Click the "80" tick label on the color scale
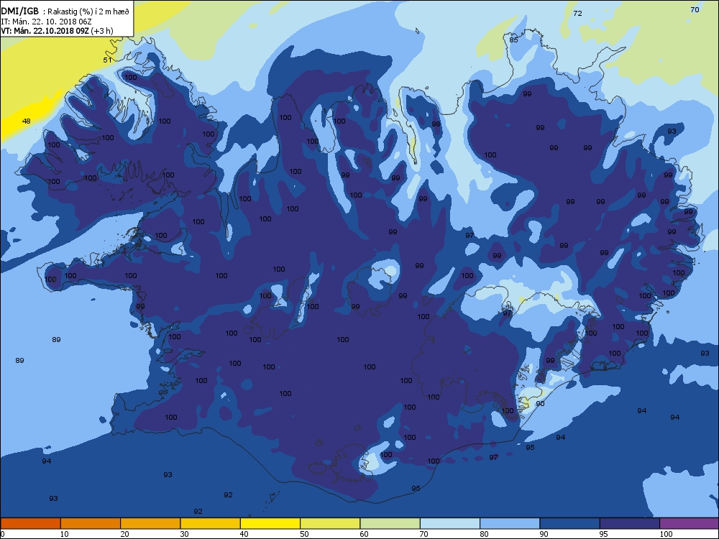This screenshot has height=539, width=719. click(x=484, y=534)
